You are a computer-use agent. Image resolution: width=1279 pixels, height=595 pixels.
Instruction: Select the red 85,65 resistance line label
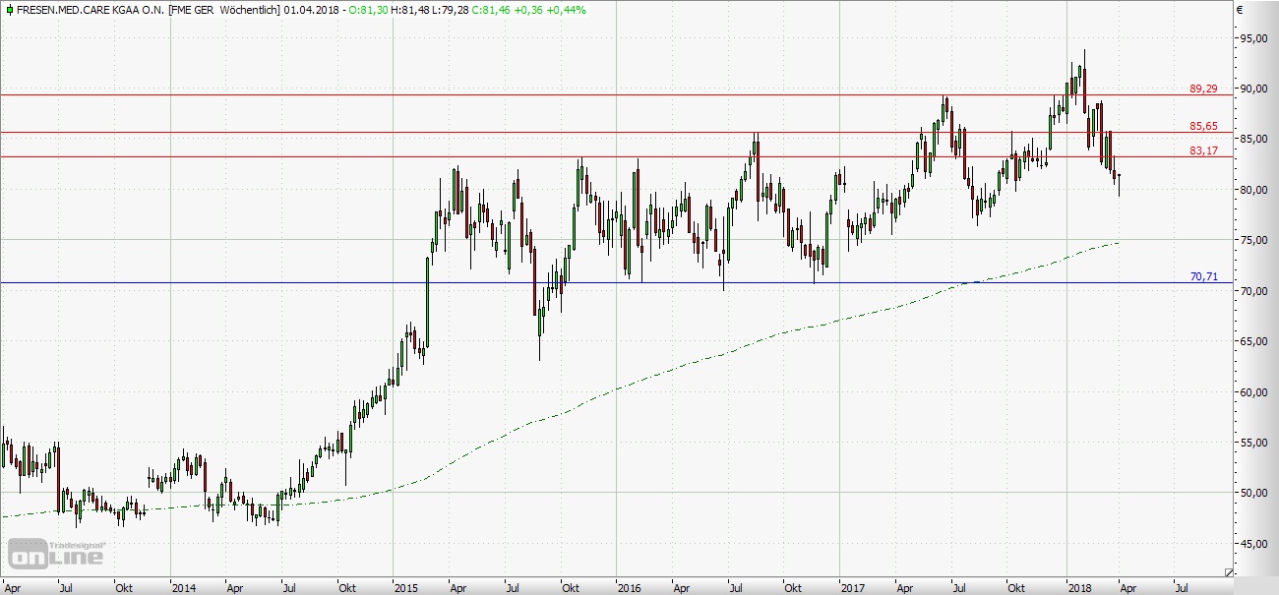coord(1203,126)
